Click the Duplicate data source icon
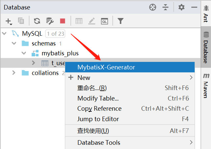Viewport: 211px width, 149px height. (x=21, y=21)
